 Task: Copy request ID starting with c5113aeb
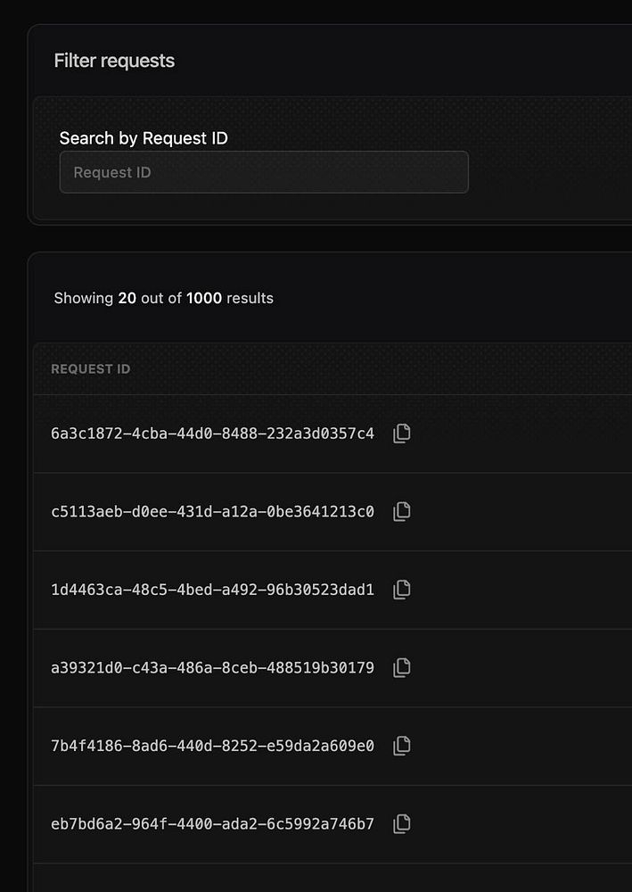click(402, 511)
